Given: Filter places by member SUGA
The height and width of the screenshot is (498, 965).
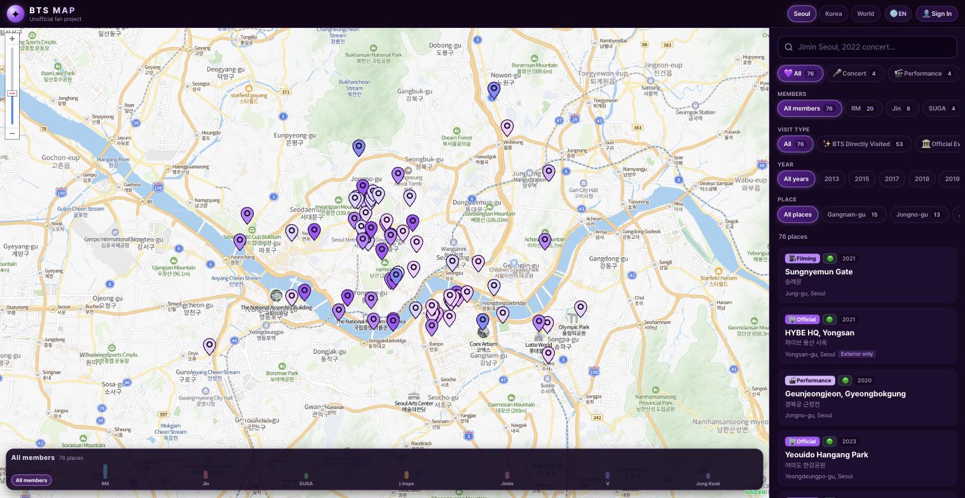Looking at the screenshot, I should [941, 109].
